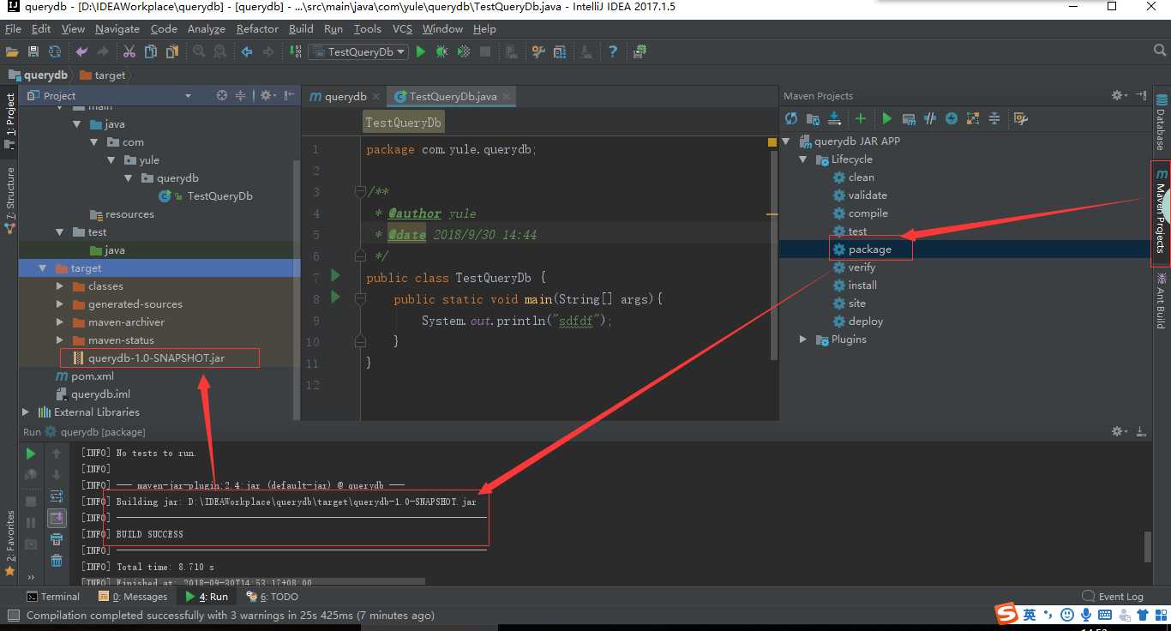Clear All console output trash icon

click(x=57, y=561)
